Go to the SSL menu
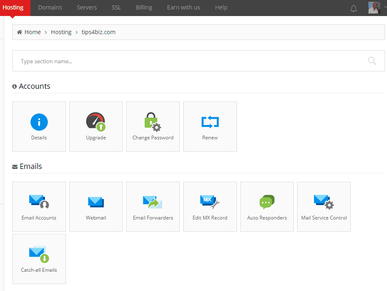The height and width of the screenshot is (291, 387). pos(117,8)
